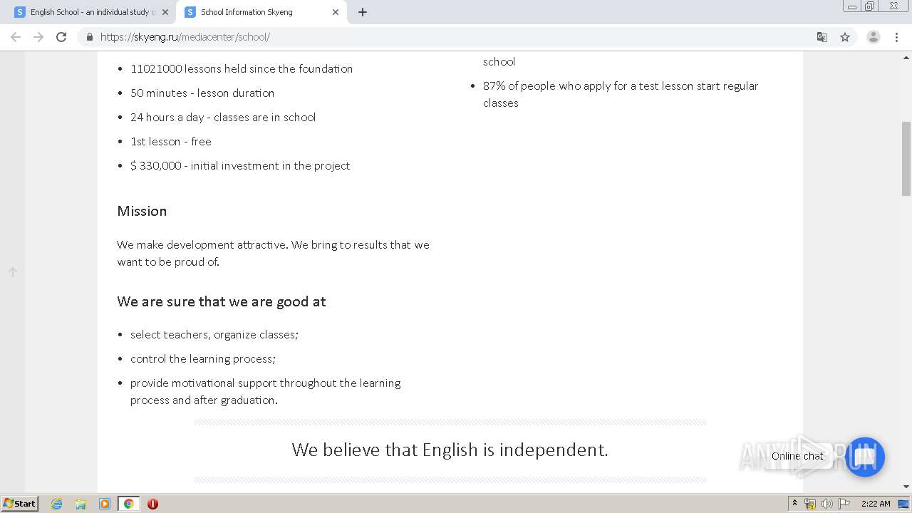Click '87% of people who apply' item
This screenshot has width=912, height=513.
point(621,94)
